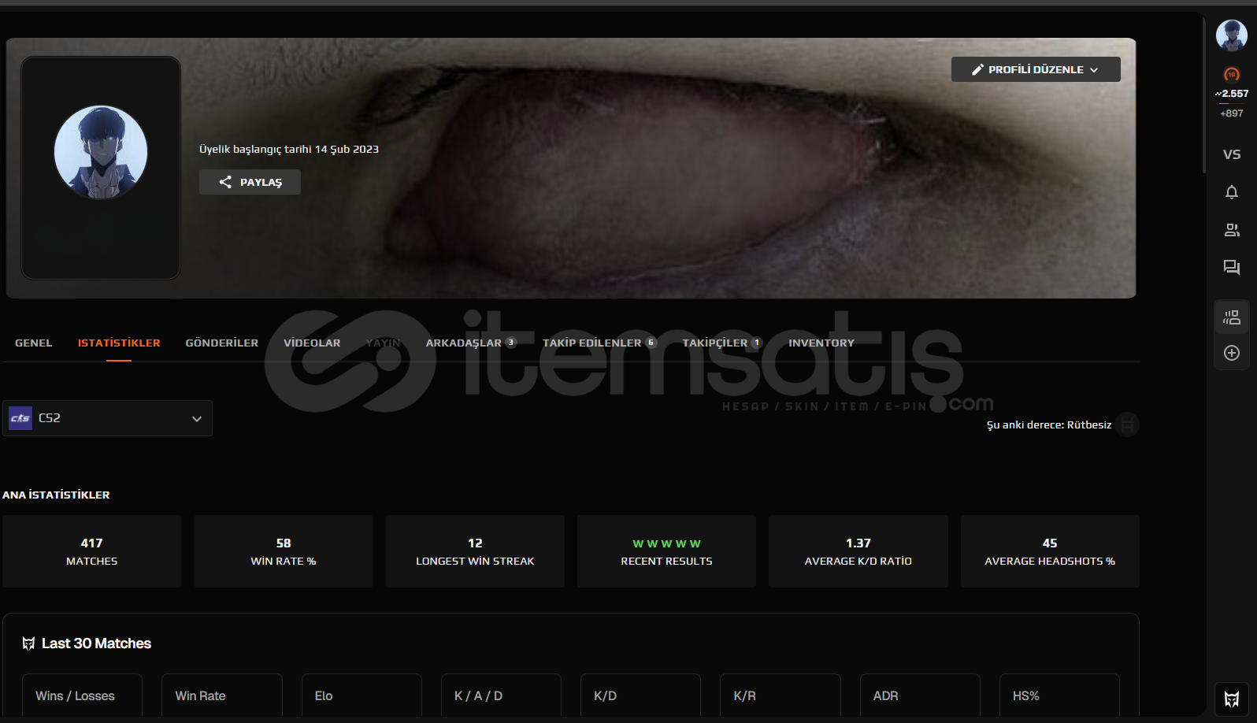The width and height of the screenshot is (1257, 723).
Task: Open the chat messages icon
Action: point(1232,268)
